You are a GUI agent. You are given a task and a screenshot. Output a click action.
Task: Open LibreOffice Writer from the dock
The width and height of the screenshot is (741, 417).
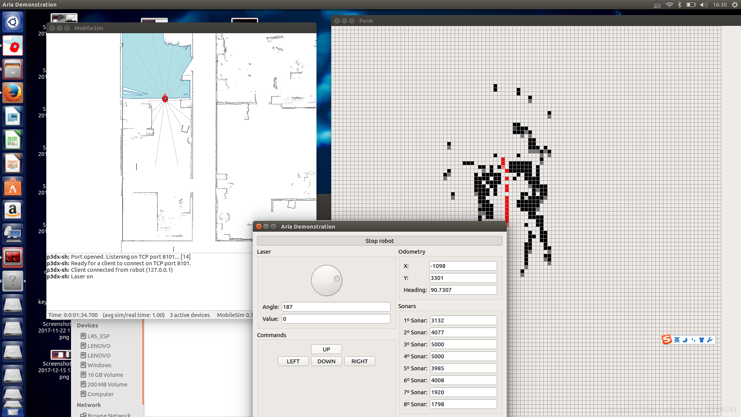click(x=13, y=117)
